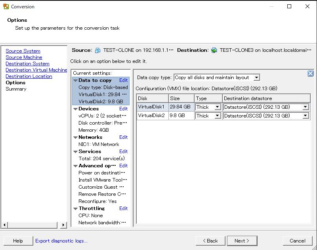Click the Next button

tap(242, 241)
